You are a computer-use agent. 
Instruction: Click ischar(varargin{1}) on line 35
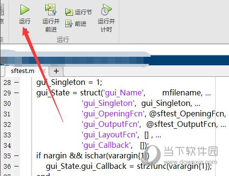click(x=117, y=156)
